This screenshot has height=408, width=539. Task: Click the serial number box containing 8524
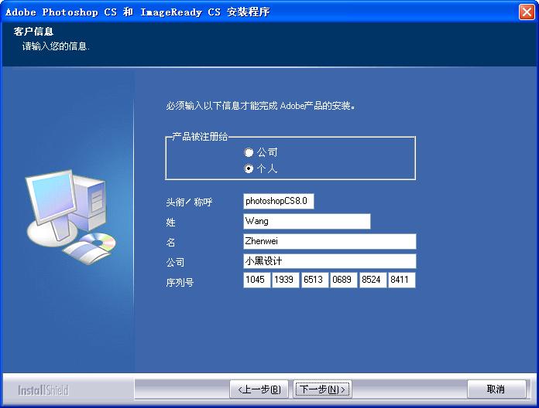click(x=372, y=280)
